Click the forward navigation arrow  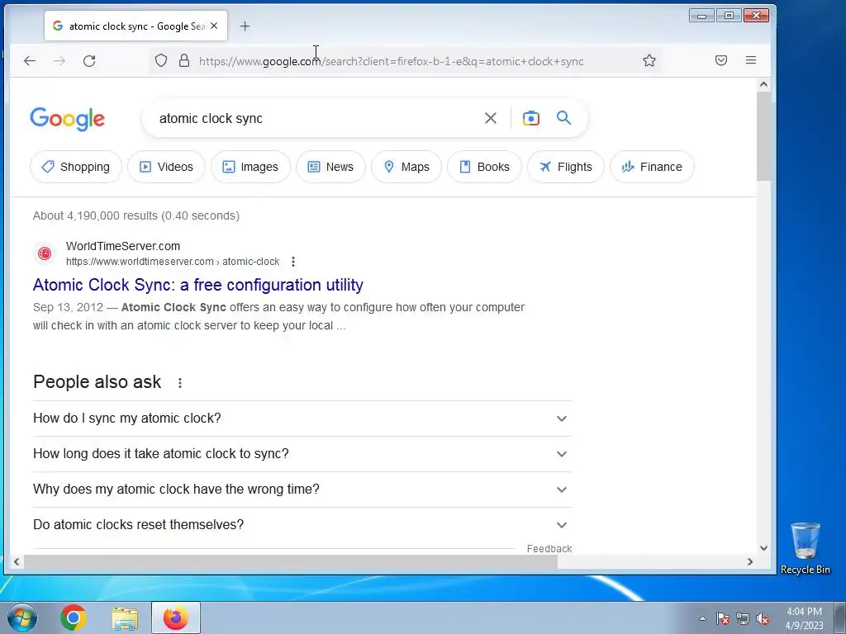[x=59, y=61]
